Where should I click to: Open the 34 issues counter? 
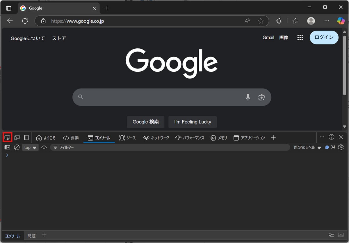pyautogui.click(x=330, y=147)
